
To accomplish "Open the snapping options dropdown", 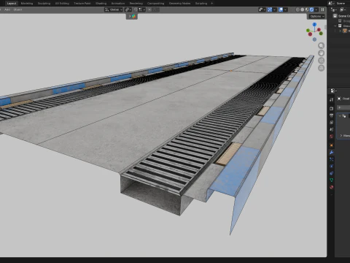I will click(x=142, y=9).
